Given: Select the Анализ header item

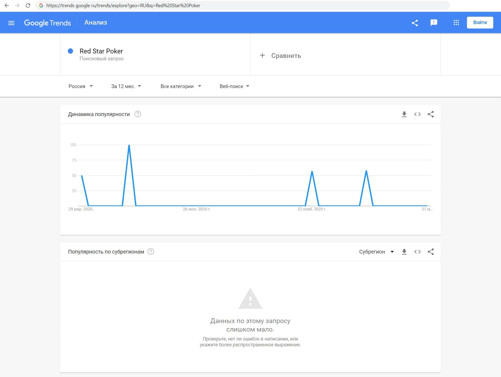Looking at the screenshot, I should pos(96,22).
